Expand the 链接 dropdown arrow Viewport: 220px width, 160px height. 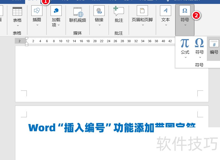click(100, 25)
